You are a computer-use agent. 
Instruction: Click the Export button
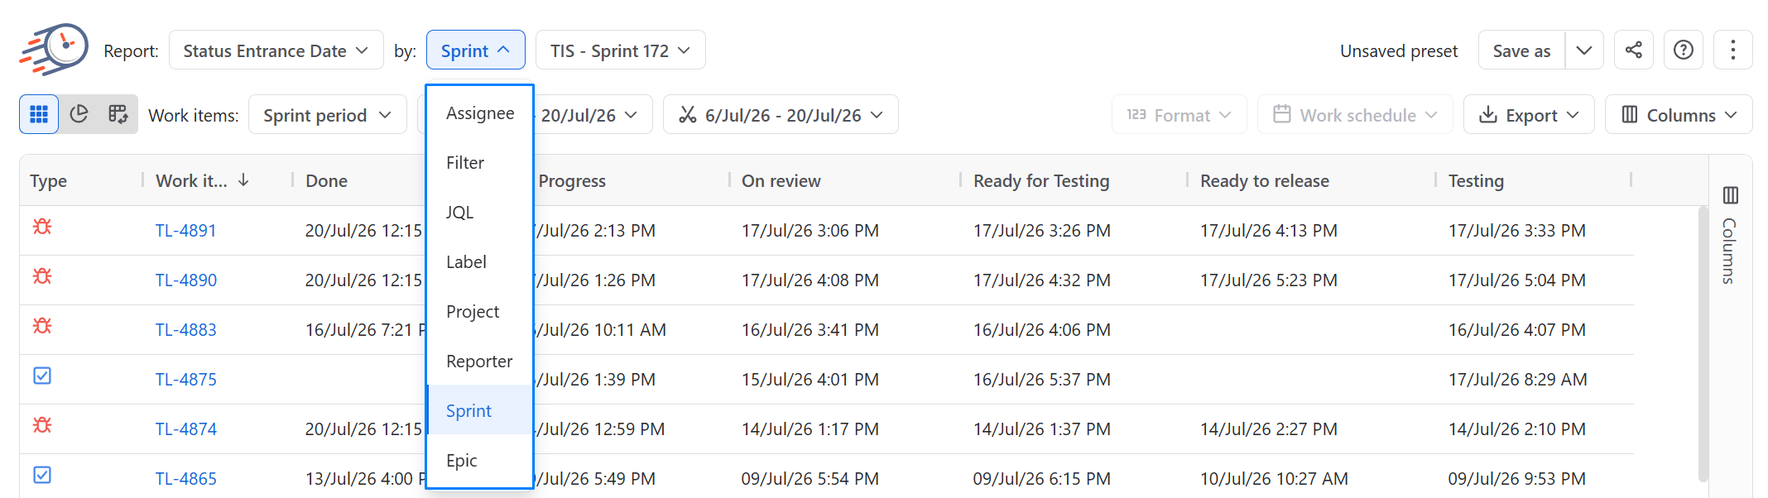(1529, 115)
